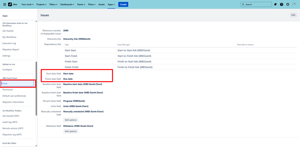Open Settings under JSU Automation Suite
300x147 pixels.
(x=6, y=56)
